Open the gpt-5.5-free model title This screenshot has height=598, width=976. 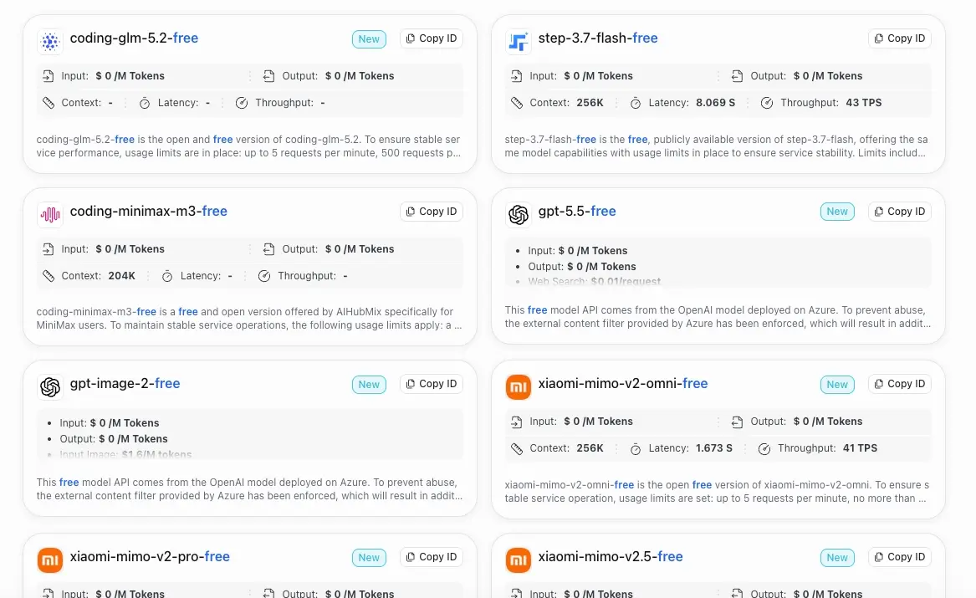click(x=577, y=211)
